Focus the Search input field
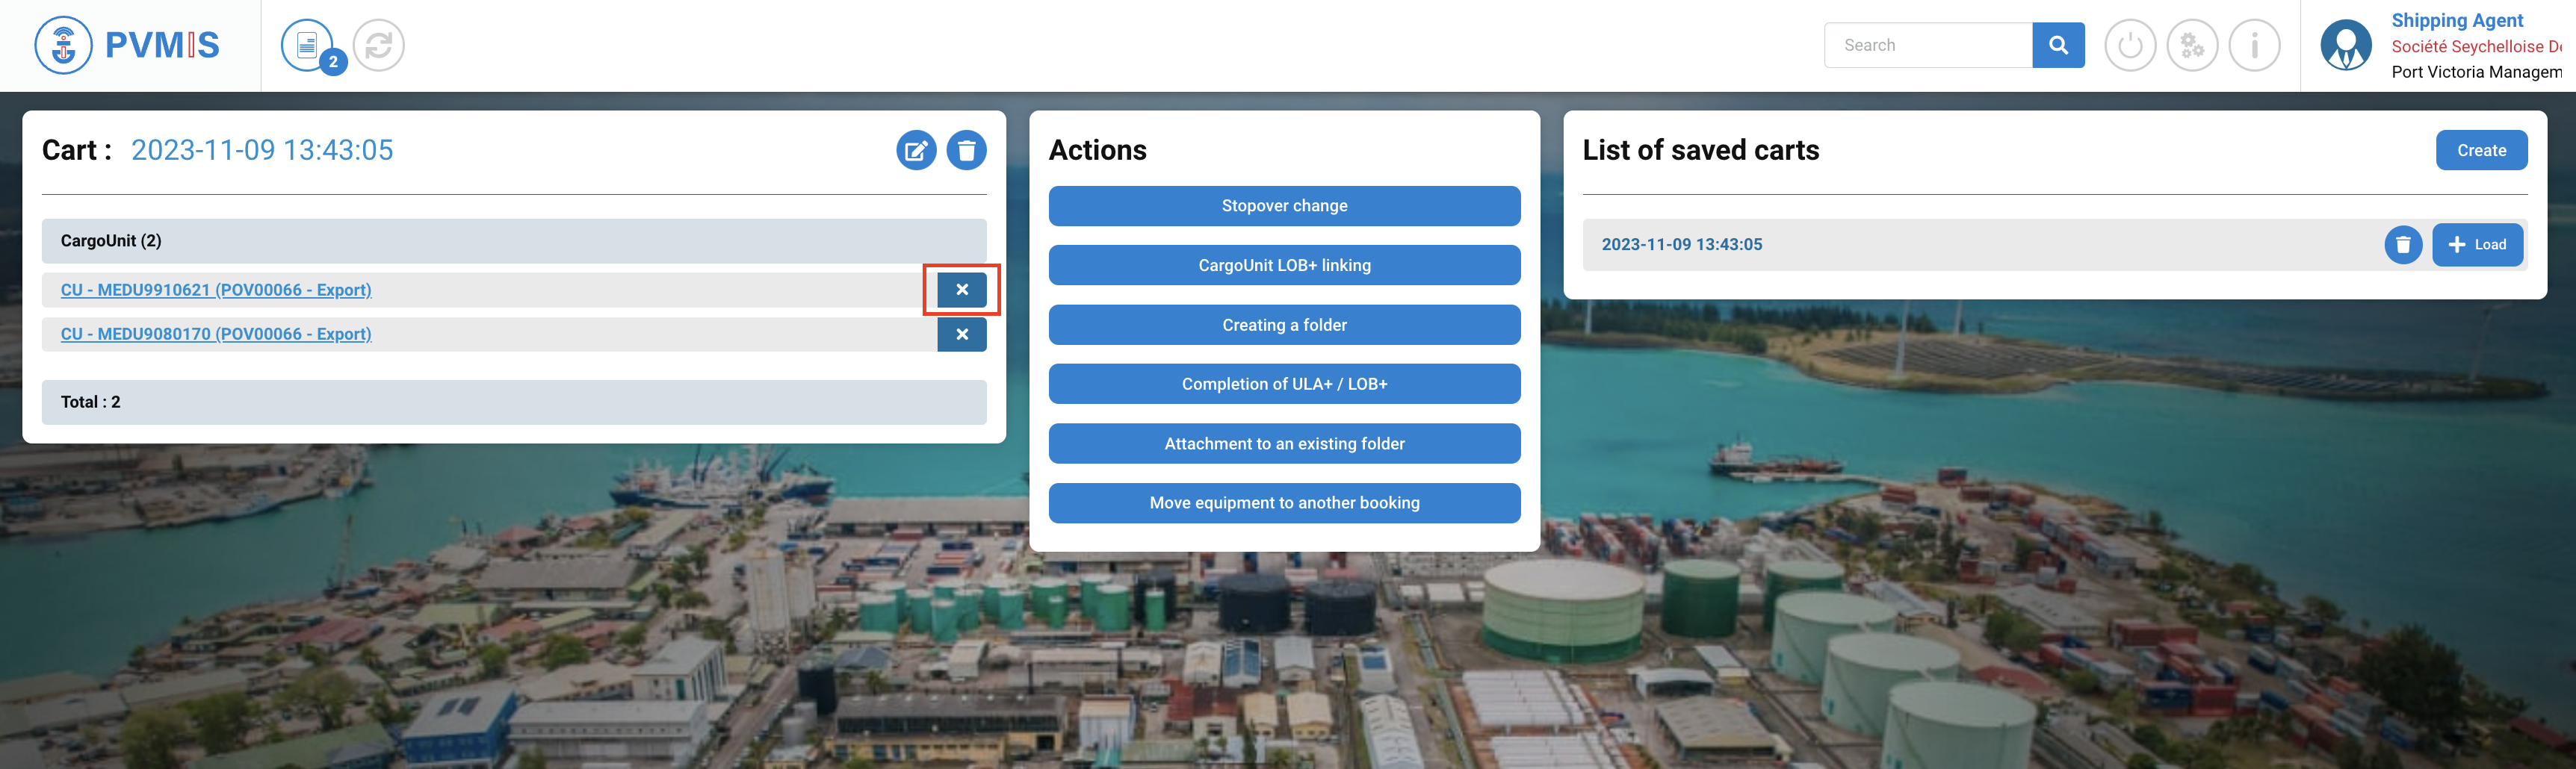Screen dimensions: 2576x769 point(1926,45)
